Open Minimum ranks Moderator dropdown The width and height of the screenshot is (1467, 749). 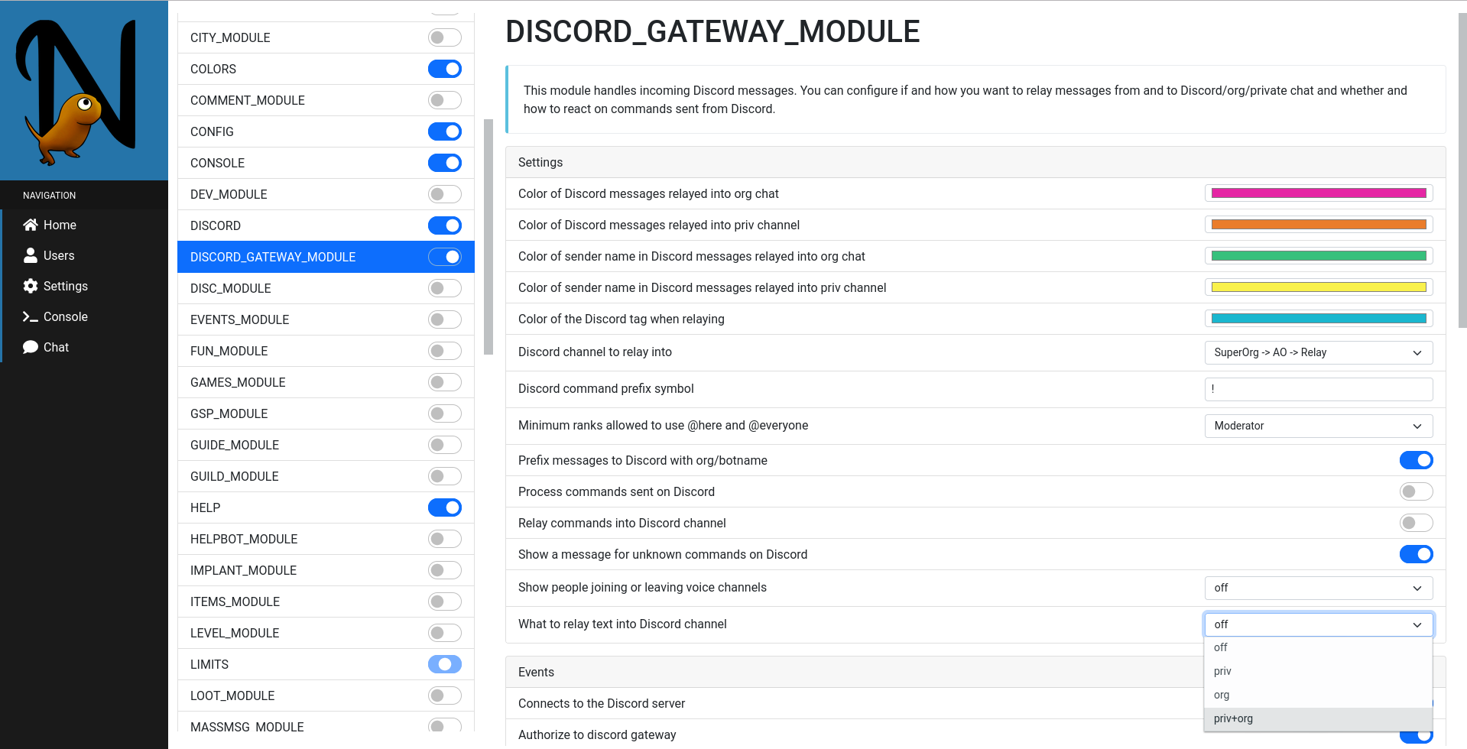point(1319,426)
